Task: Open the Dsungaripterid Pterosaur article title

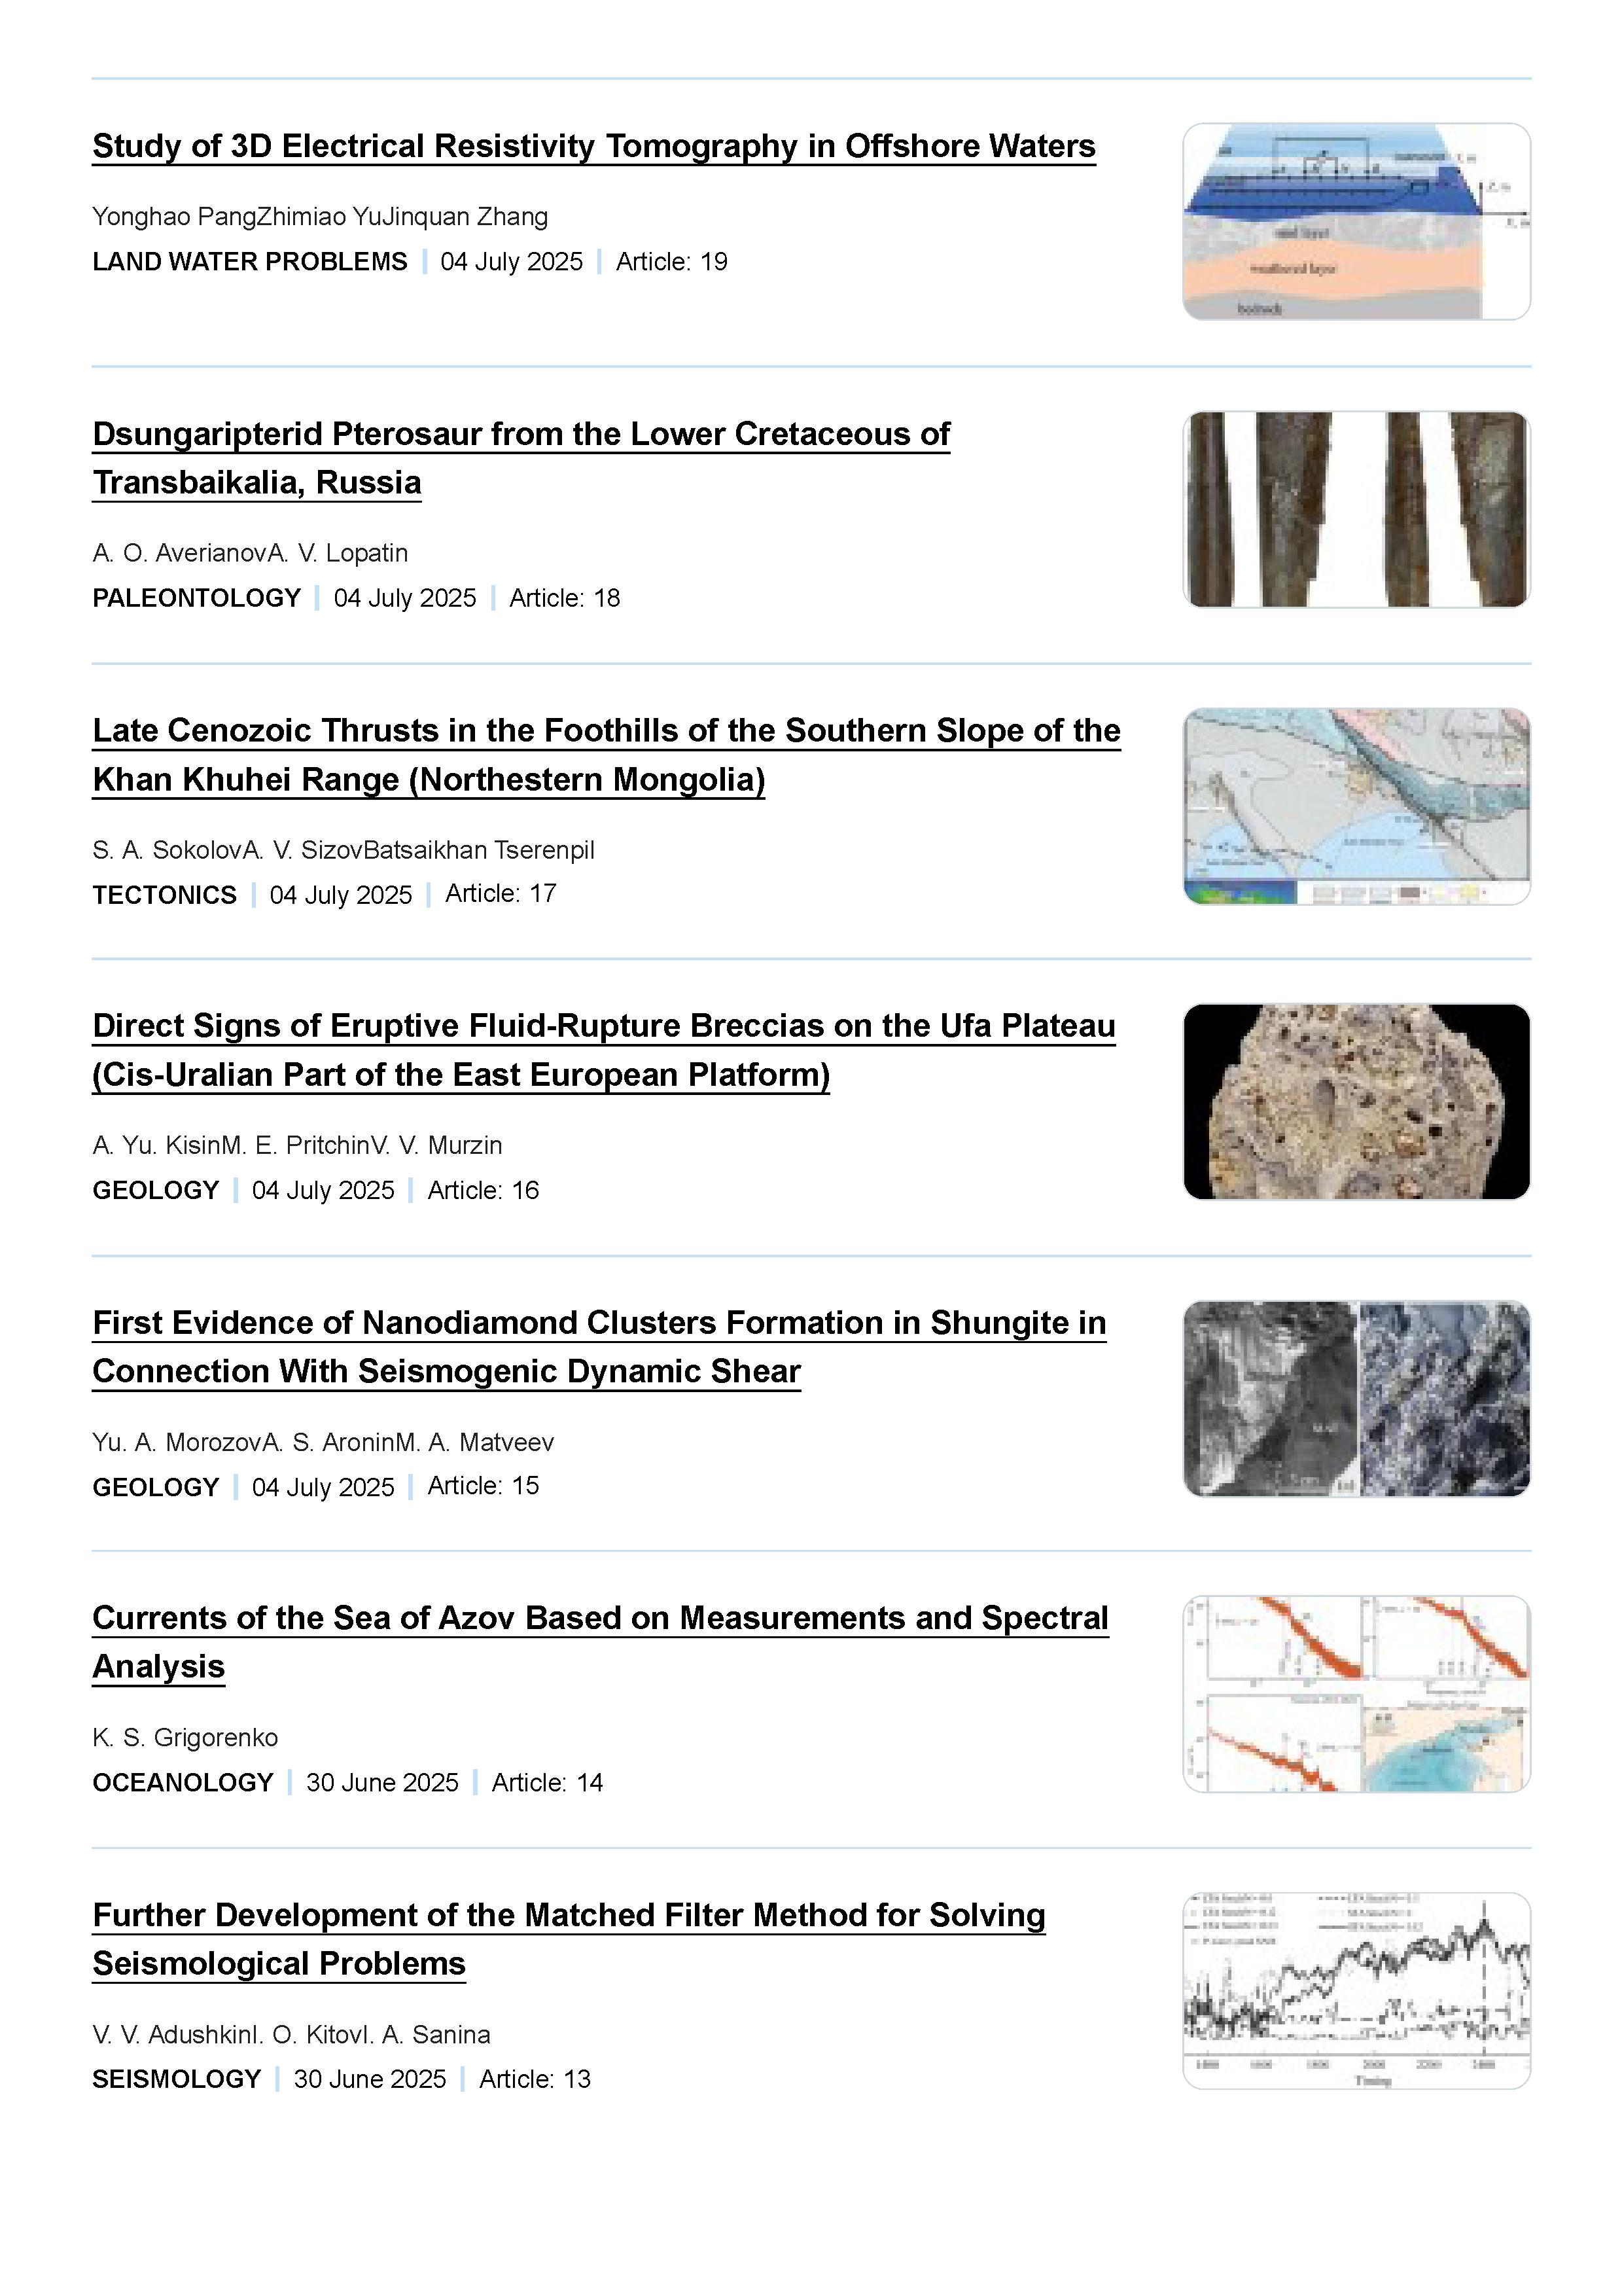Action: [521, 458]
